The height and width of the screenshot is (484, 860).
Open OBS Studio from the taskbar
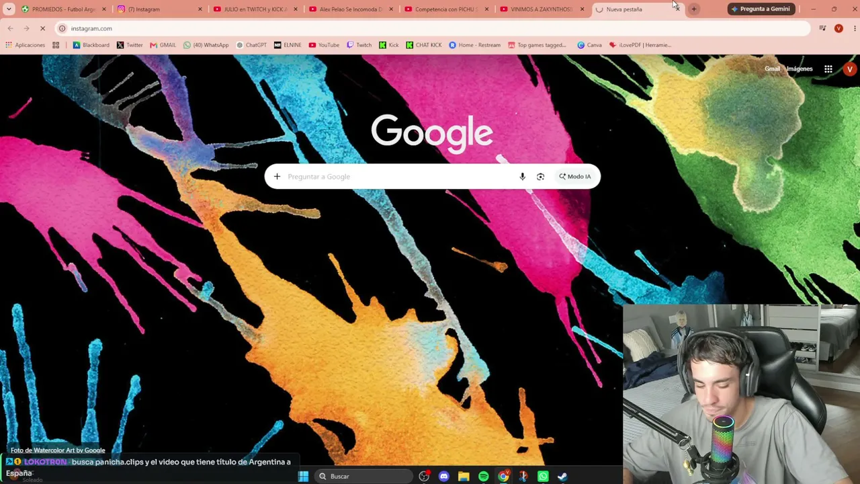click(424, 477)
